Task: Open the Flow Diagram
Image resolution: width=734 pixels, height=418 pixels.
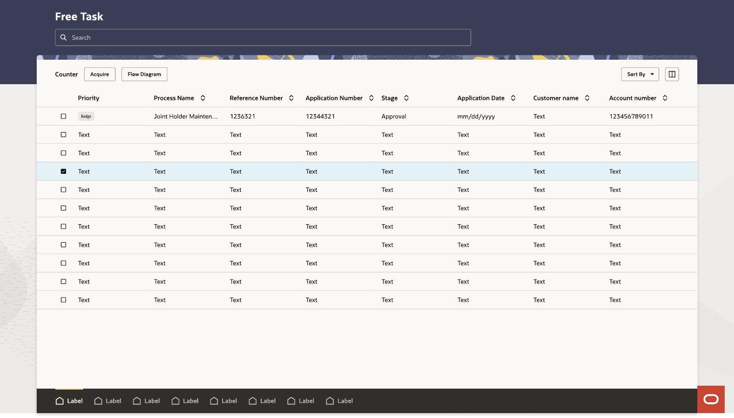Action: pos(144,74)
